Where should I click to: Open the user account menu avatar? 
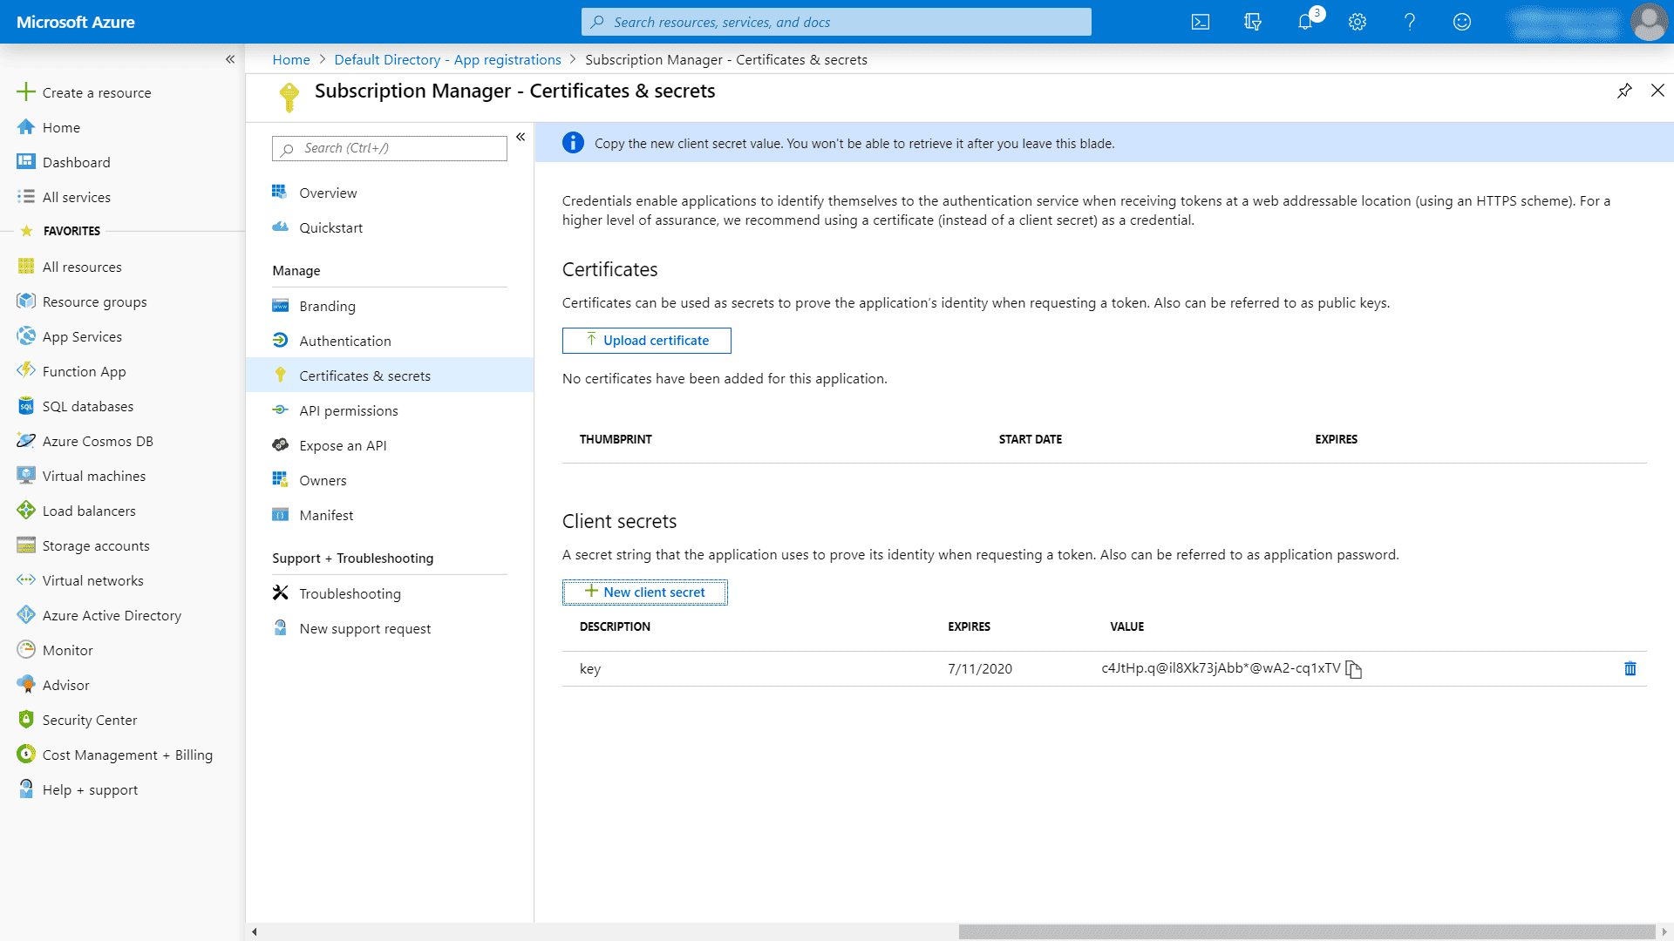[1648, 22]
